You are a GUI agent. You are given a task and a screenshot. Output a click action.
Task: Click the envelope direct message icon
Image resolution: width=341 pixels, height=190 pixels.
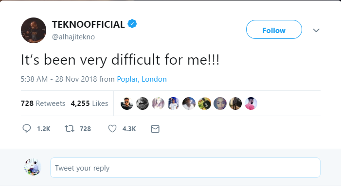click(x=155, y=129)
